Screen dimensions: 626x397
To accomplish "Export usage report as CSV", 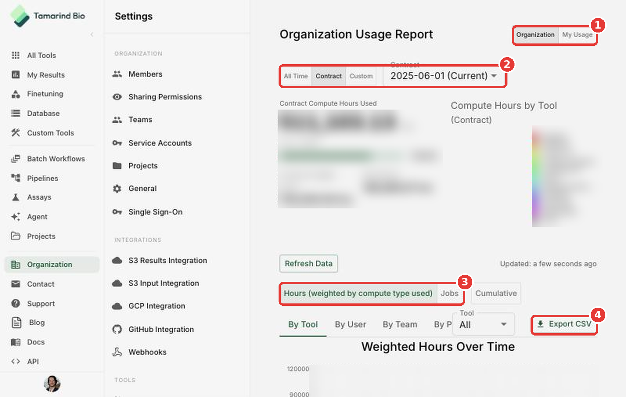I will 564,324.
